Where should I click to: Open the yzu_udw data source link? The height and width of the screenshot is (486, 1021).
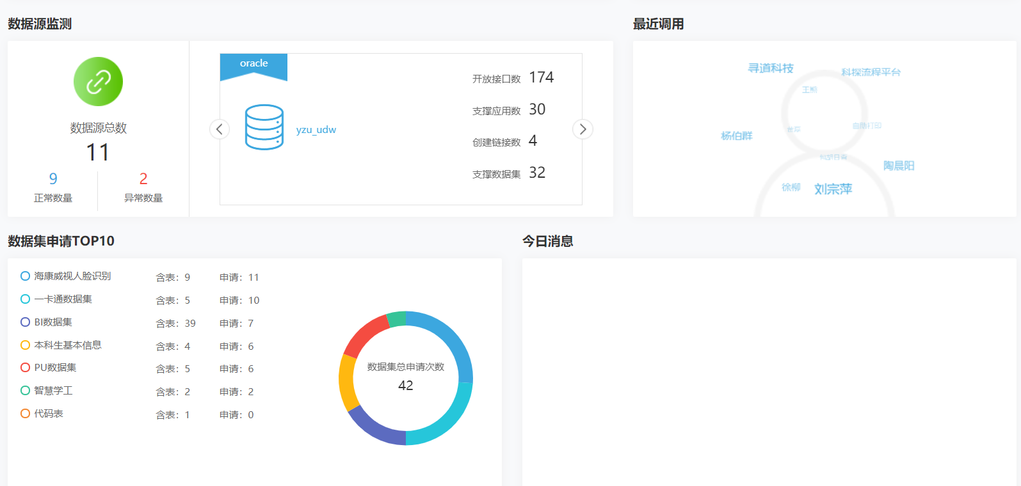(x=316, y=130)
